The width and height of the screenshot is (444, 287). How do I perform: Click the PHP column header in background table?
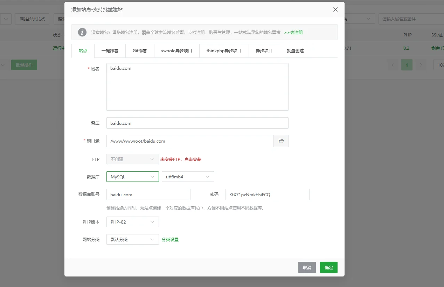point(407,35)
